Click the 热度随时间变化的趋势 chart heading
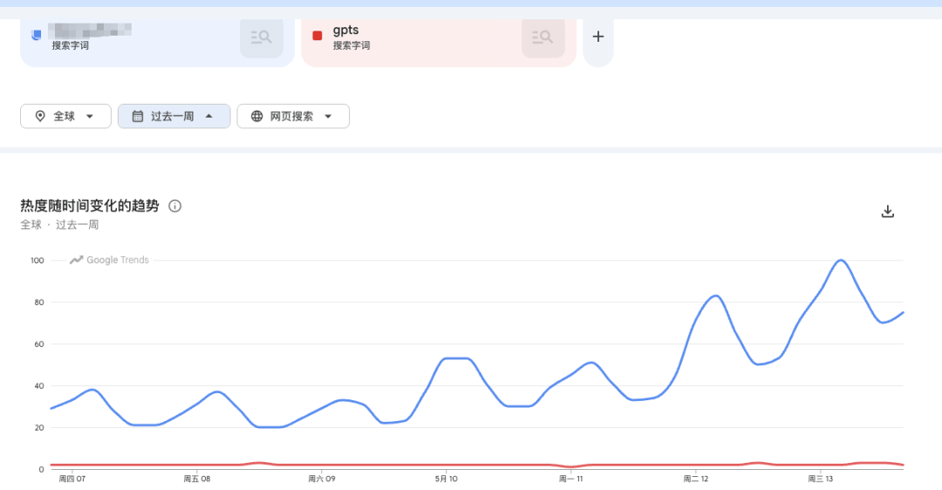Viewport: 942px width, 490px height. (90, 206)
